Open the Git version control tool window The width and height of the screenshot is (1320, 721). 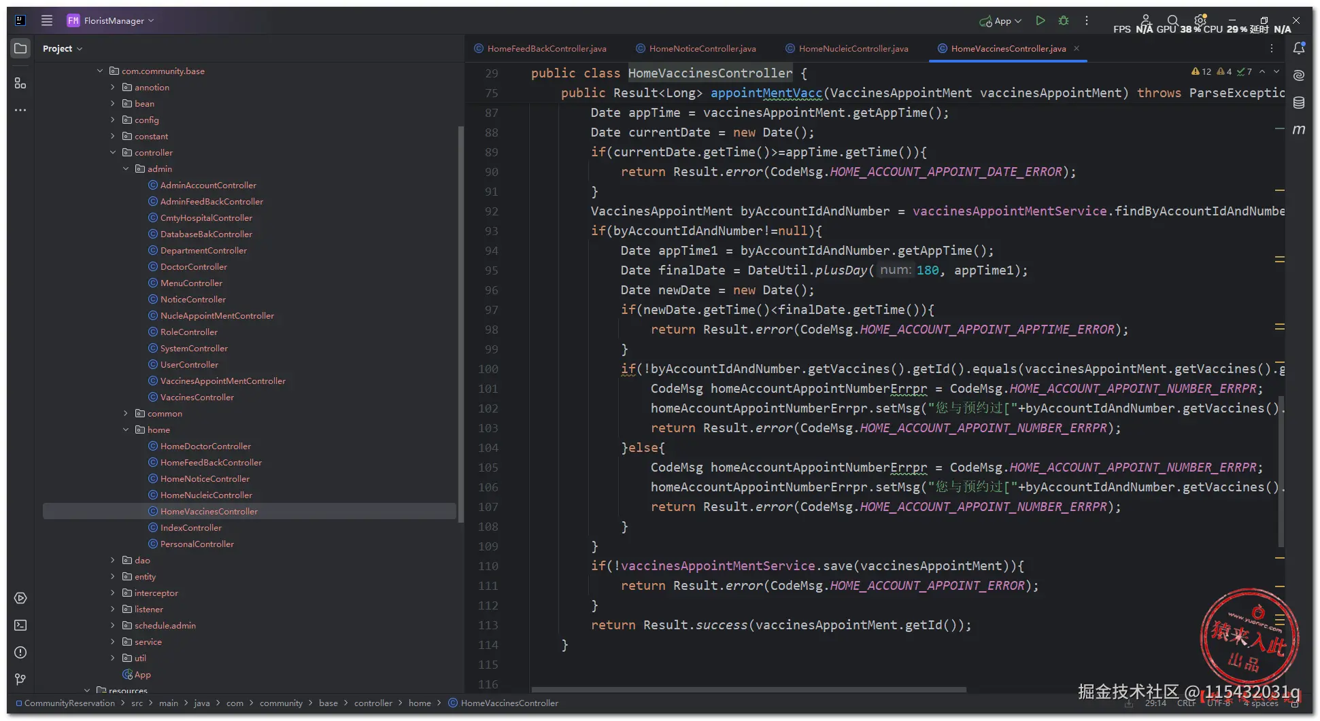click(x=20, y=679)
